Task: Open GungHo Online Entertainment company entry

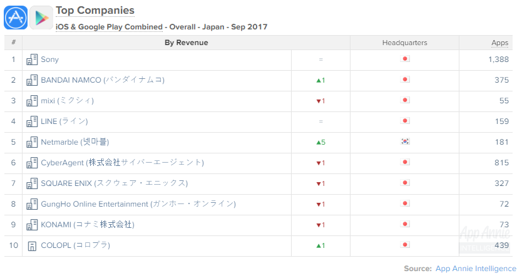Action: pyautogui.click(x=138, y=204)
